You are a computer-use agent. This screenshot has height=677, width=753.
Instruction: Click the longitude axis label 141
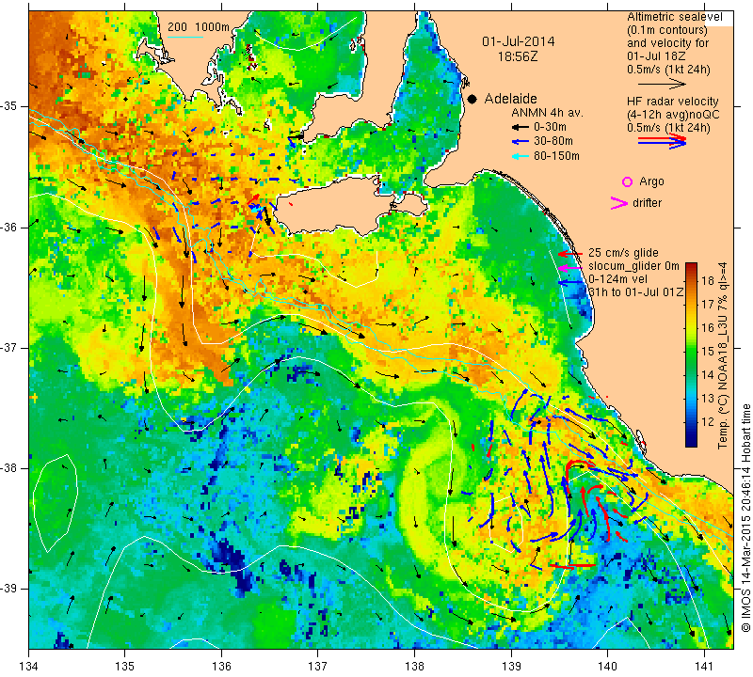704,667
